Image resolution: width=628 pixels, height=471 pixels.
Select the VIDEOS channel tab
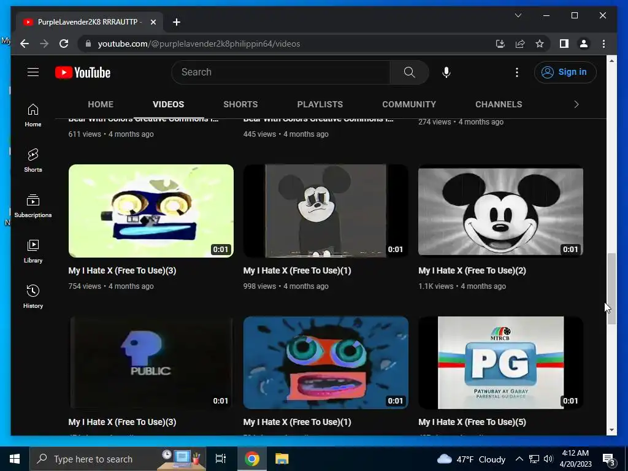pyautogui.click(x=168, y=104)
